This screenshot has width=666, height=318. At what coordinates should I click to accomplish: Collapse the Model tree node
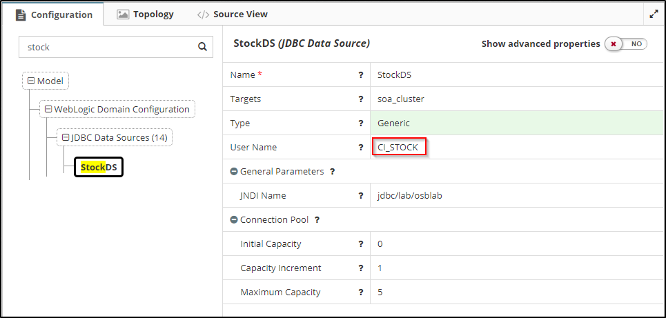coord(31,81)
